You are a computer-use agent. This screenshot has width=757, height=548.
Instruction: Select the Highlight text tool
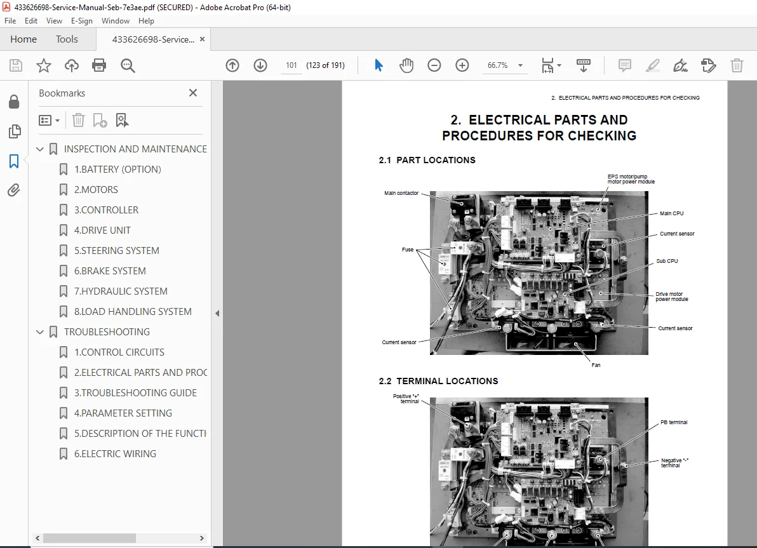(x=652, y=65)
